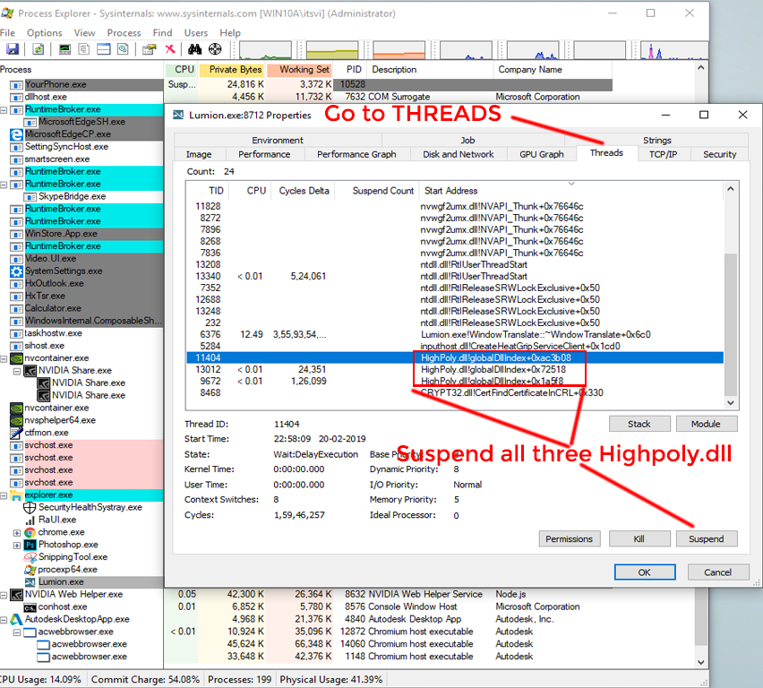The height and width of the screenshot is (688, 763).
Task: Open the Options menu
Action: click(44, 32)
